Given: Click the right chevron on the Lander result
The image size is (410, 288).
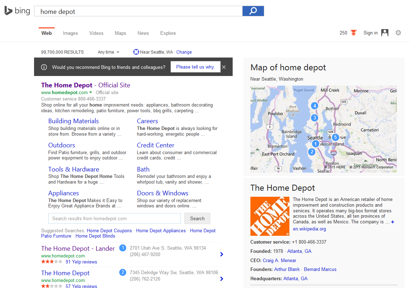Looking at the screenshot, I should pos(221,254).
